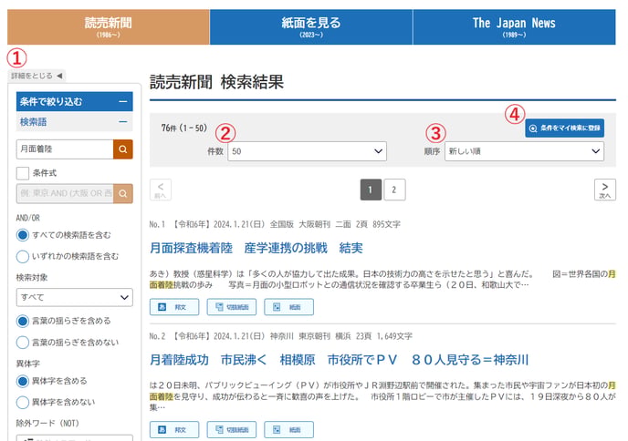Switch to the 読売新聞 tab
The width and height of the screenshot is (628, 441).
[108, 26]
